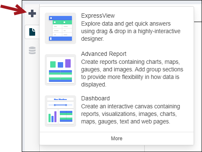The width and height of the screenshot is (202, 152).
Task: Click the More button at menu bottom
Action: click(x=117, y=139)
